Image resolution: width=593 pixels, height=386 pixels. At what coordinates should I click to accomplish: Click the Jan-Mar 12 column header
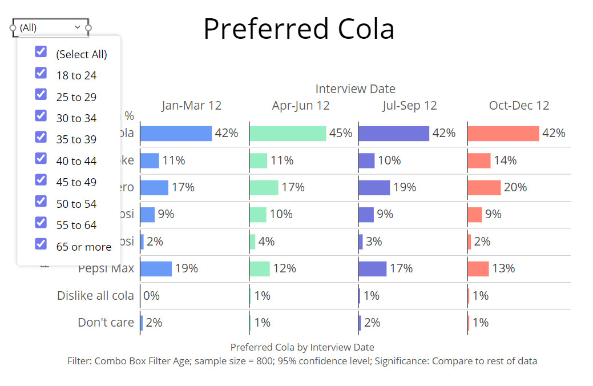(x=191, y=106)
